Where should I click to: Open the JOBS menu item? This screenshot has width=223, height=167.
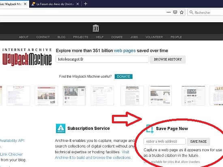(x=134, y=37)
